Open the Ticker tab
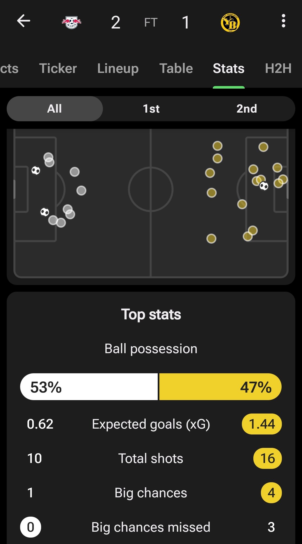Viewport: 302px width, 544px height. coord(58,68)
